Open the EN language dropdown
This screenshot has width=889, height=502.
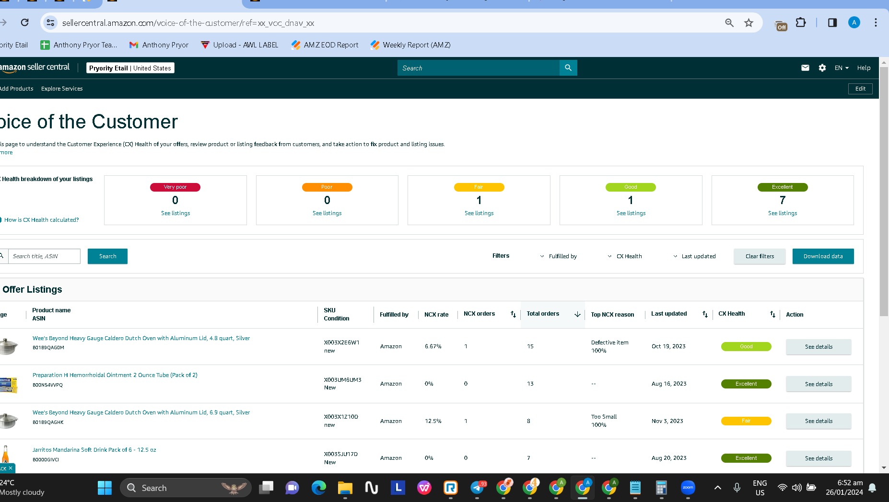tap(842, 68)
